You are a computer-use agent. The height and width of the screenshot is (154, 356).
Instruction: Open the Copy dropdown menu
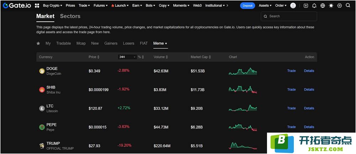164,5
